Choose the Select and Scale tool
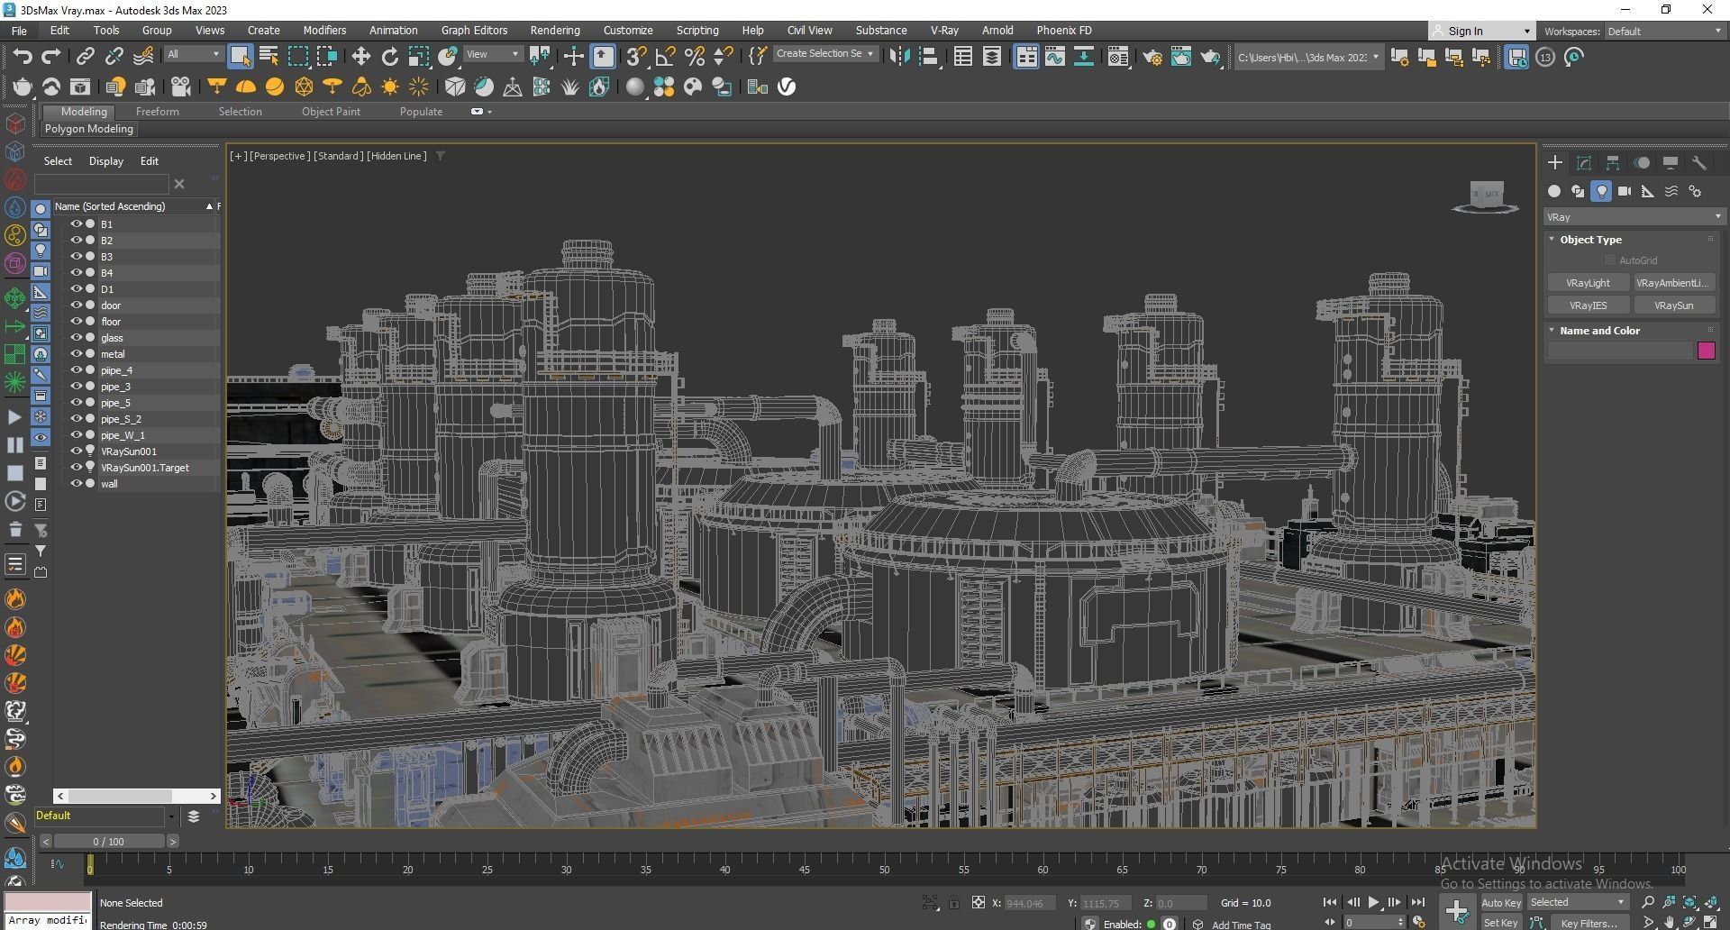The width and height of the screenshot is (1730, 930). click(x=418, y=57)
